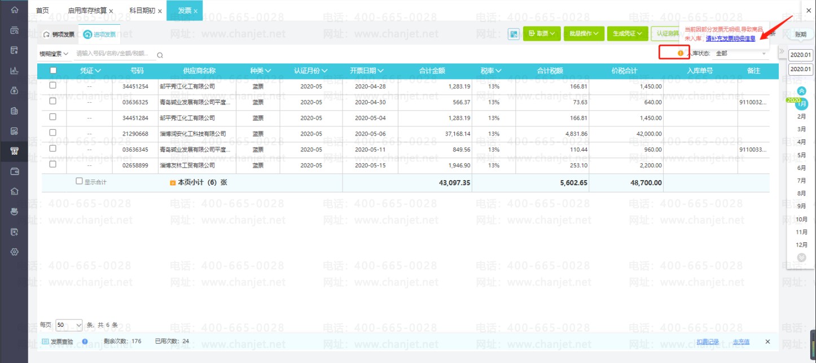Click the QR scan icon left of 取票

514,34
